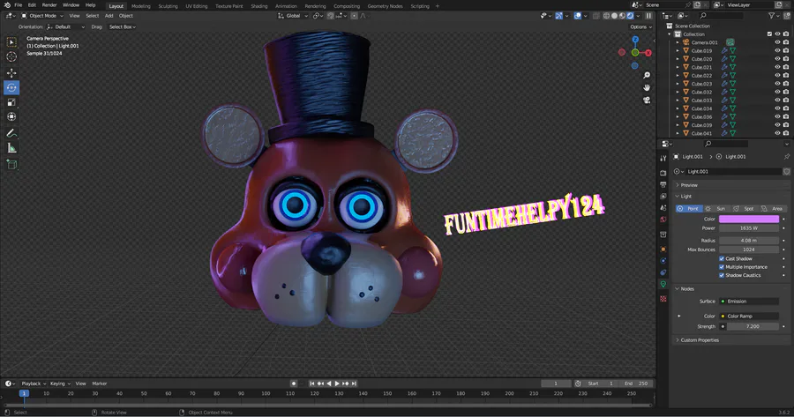Select the Measure tool

pyautogui.click(x=11, y=148)
